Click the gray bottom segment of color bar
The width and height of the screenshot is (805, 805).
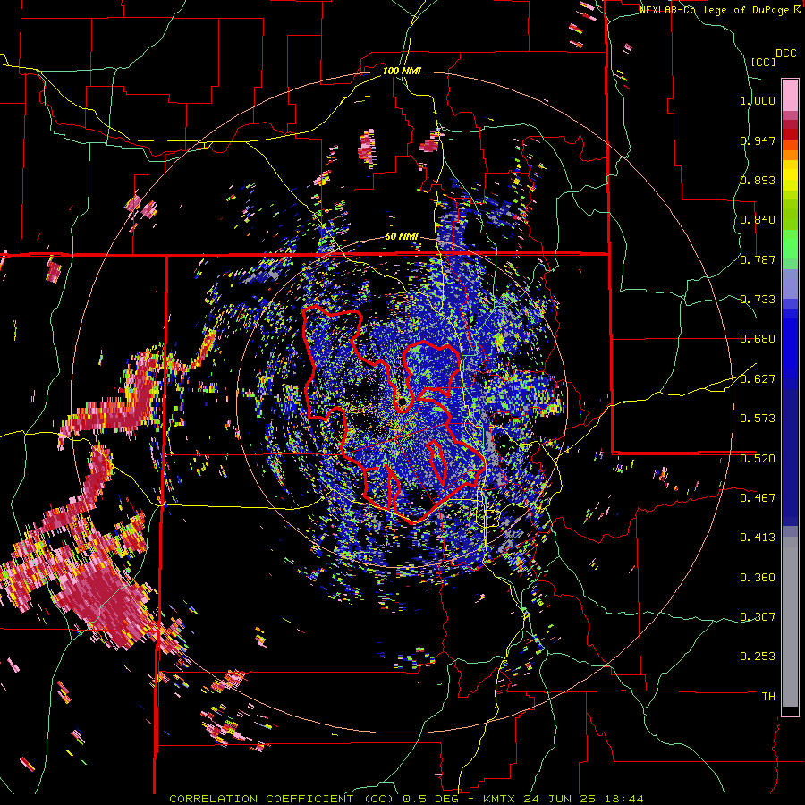coord(790,622)
